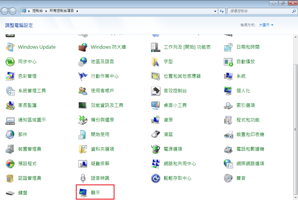Image resolution: width=298 pixels, height=200 pixels.
Task: Open the 音效控制台 icon
Action: click(x=156, y=91)
